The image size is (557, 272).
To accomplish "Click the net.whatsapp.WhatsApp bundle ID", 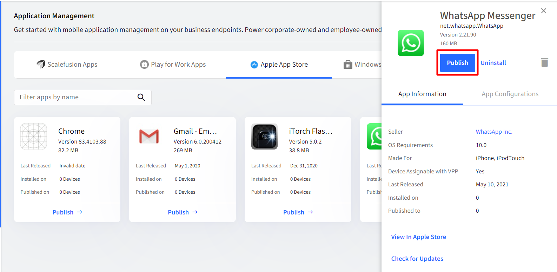I will pyautogui.click(x=472, y=26).
